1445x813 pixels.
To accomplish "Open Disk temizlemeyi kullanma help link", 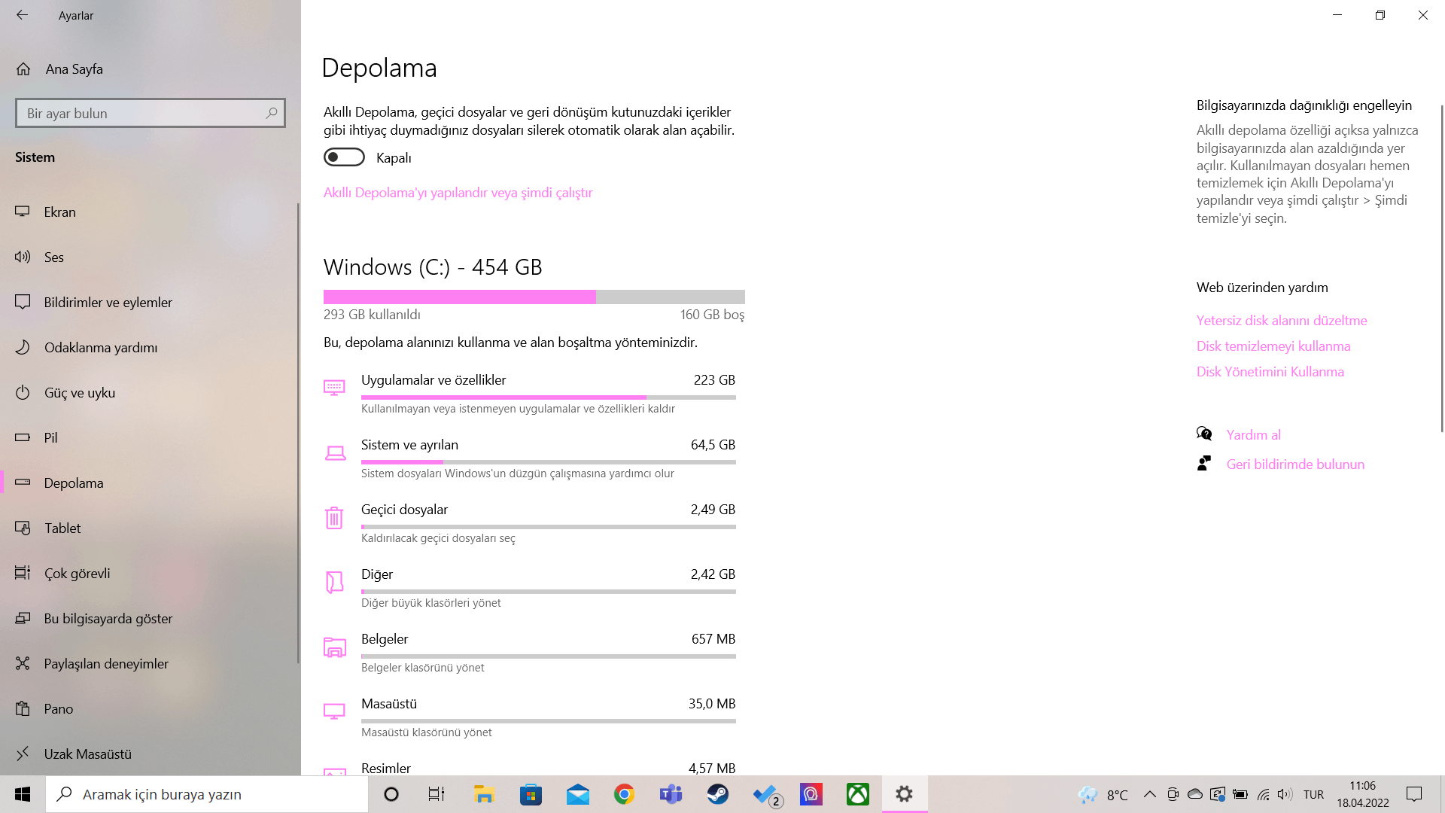I will pos(1273,346).
